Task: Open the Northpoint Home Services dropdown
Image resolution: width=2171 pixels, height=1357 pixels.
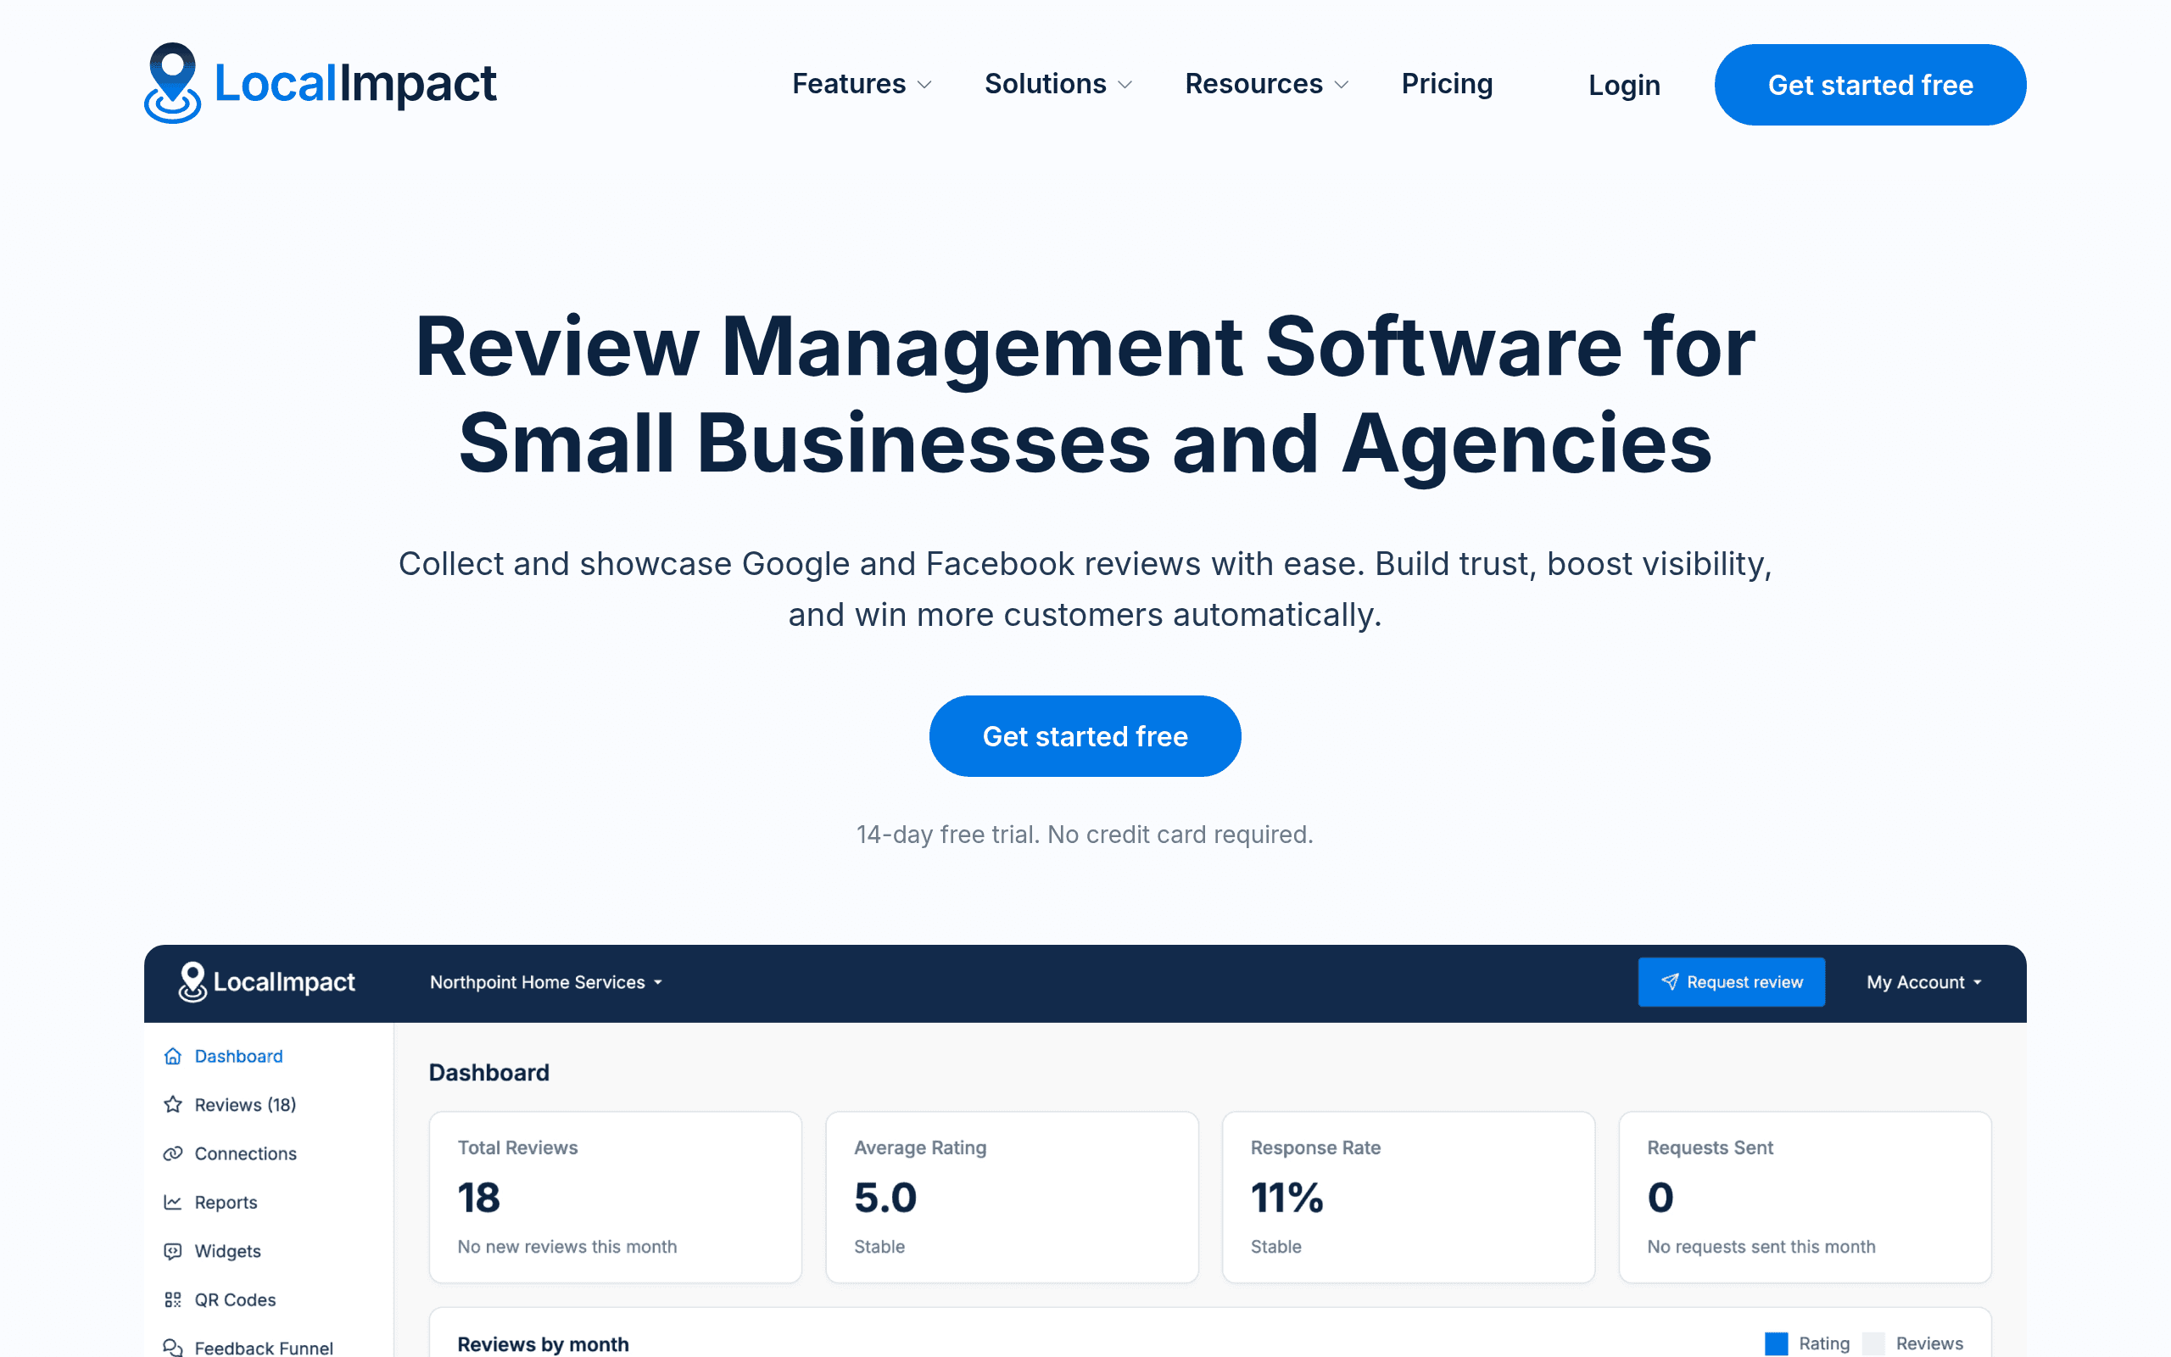Action: point(545,982)
